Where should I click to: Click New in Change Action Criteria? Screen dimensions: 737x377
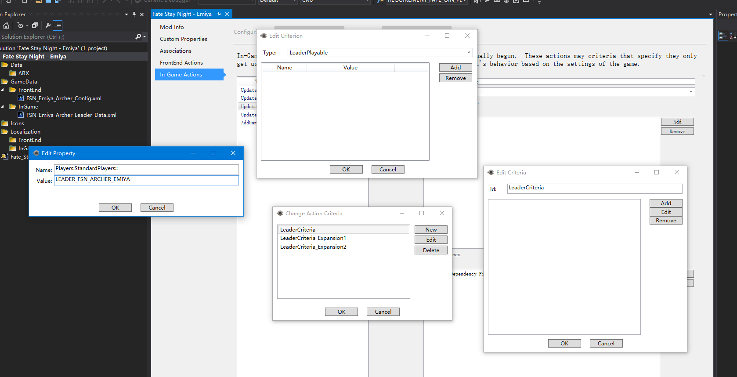(431, 230)
